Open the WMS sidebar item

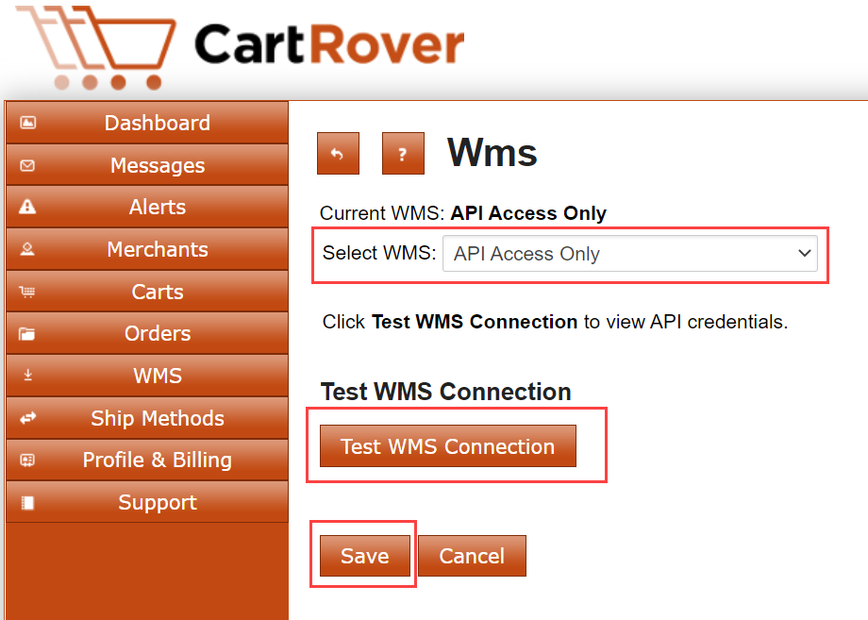tap(147, 376)
